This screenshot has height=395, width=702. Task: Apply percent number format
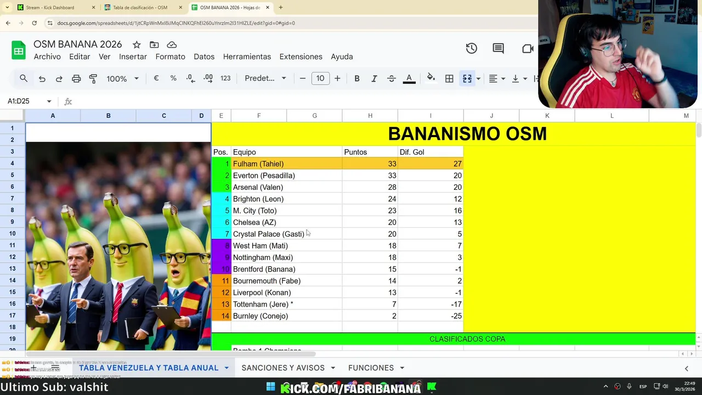point(173,78)
